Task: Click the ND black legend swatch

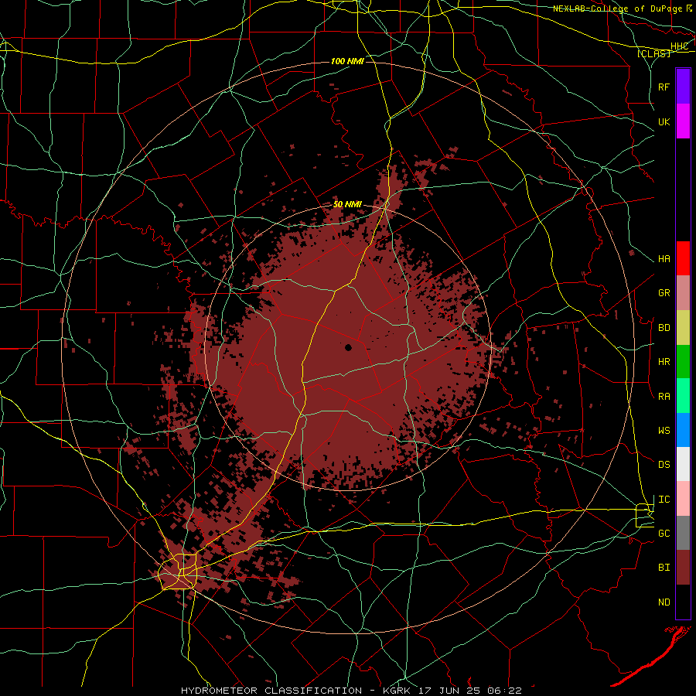Action: (x=683, y=602)
